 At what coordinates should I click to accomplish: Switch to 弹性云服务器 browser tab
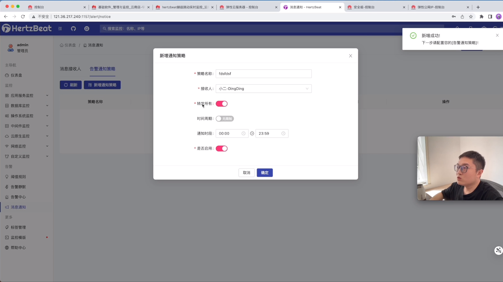pos(248,7)
